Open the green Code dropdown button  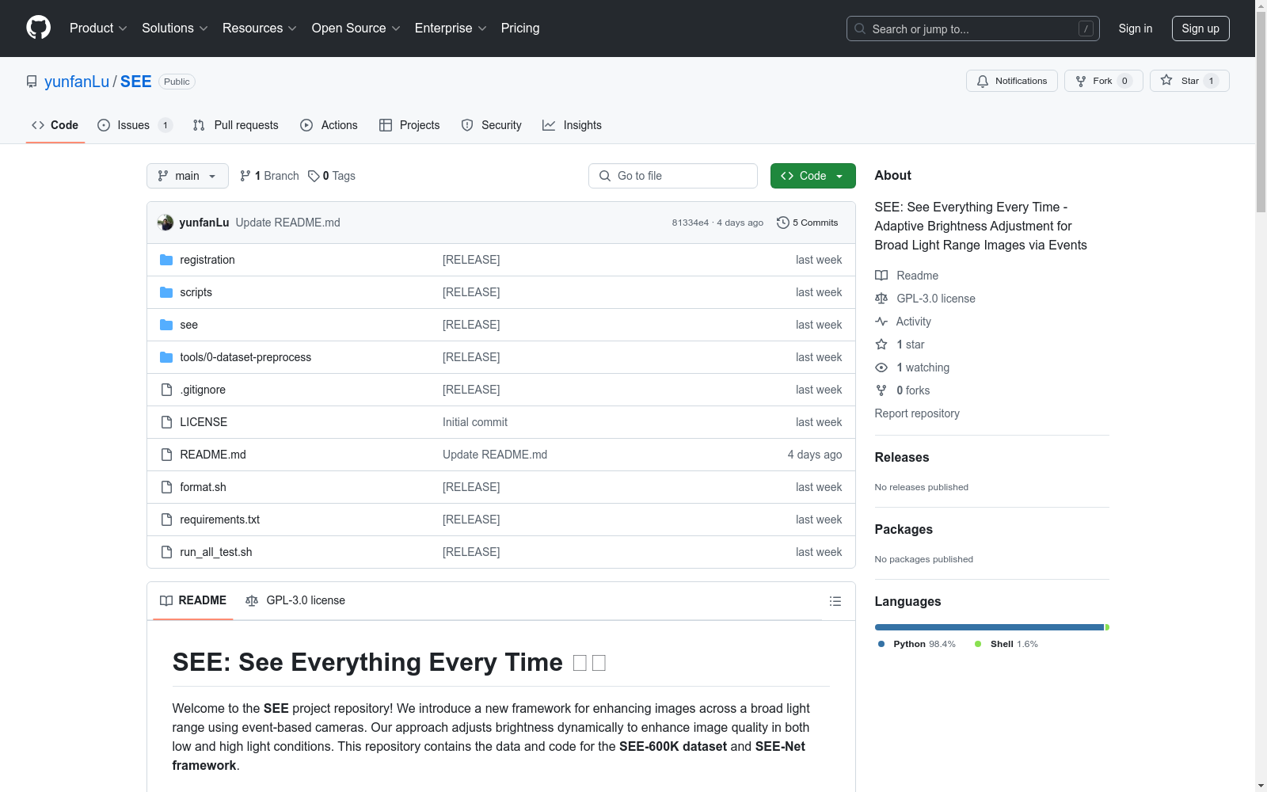tap(812, 176)
